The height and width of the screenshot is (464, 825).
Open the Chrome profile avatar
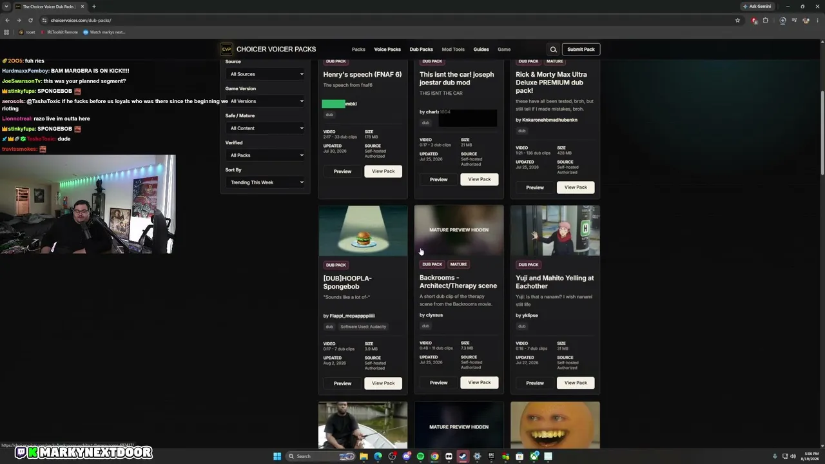[x=806, y=20]
